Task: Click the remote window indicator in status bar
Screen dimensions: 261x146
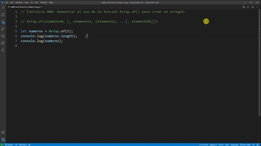Action: click(2, 145)
